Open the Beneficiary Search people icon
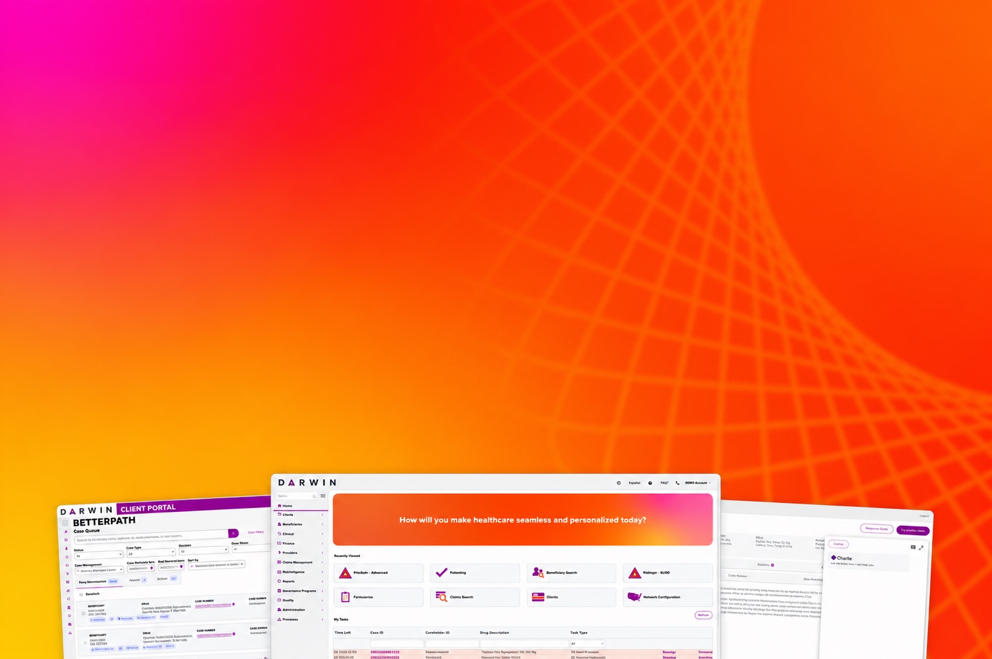This screenshot has width=992, height=659. 538,573
